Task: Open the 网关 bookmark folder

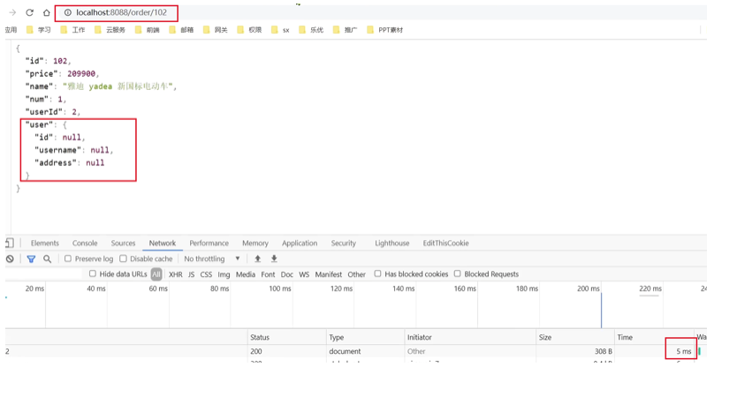Action: click(x=216, y=30)
